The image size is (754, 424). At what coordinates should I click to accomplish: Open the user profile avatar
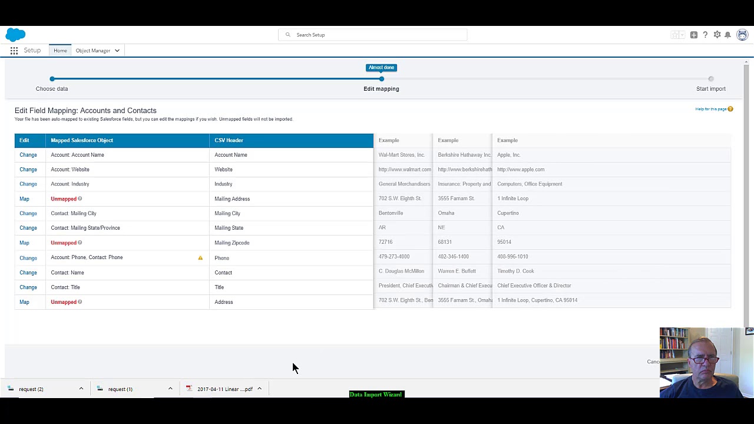(x=742, y=35)
